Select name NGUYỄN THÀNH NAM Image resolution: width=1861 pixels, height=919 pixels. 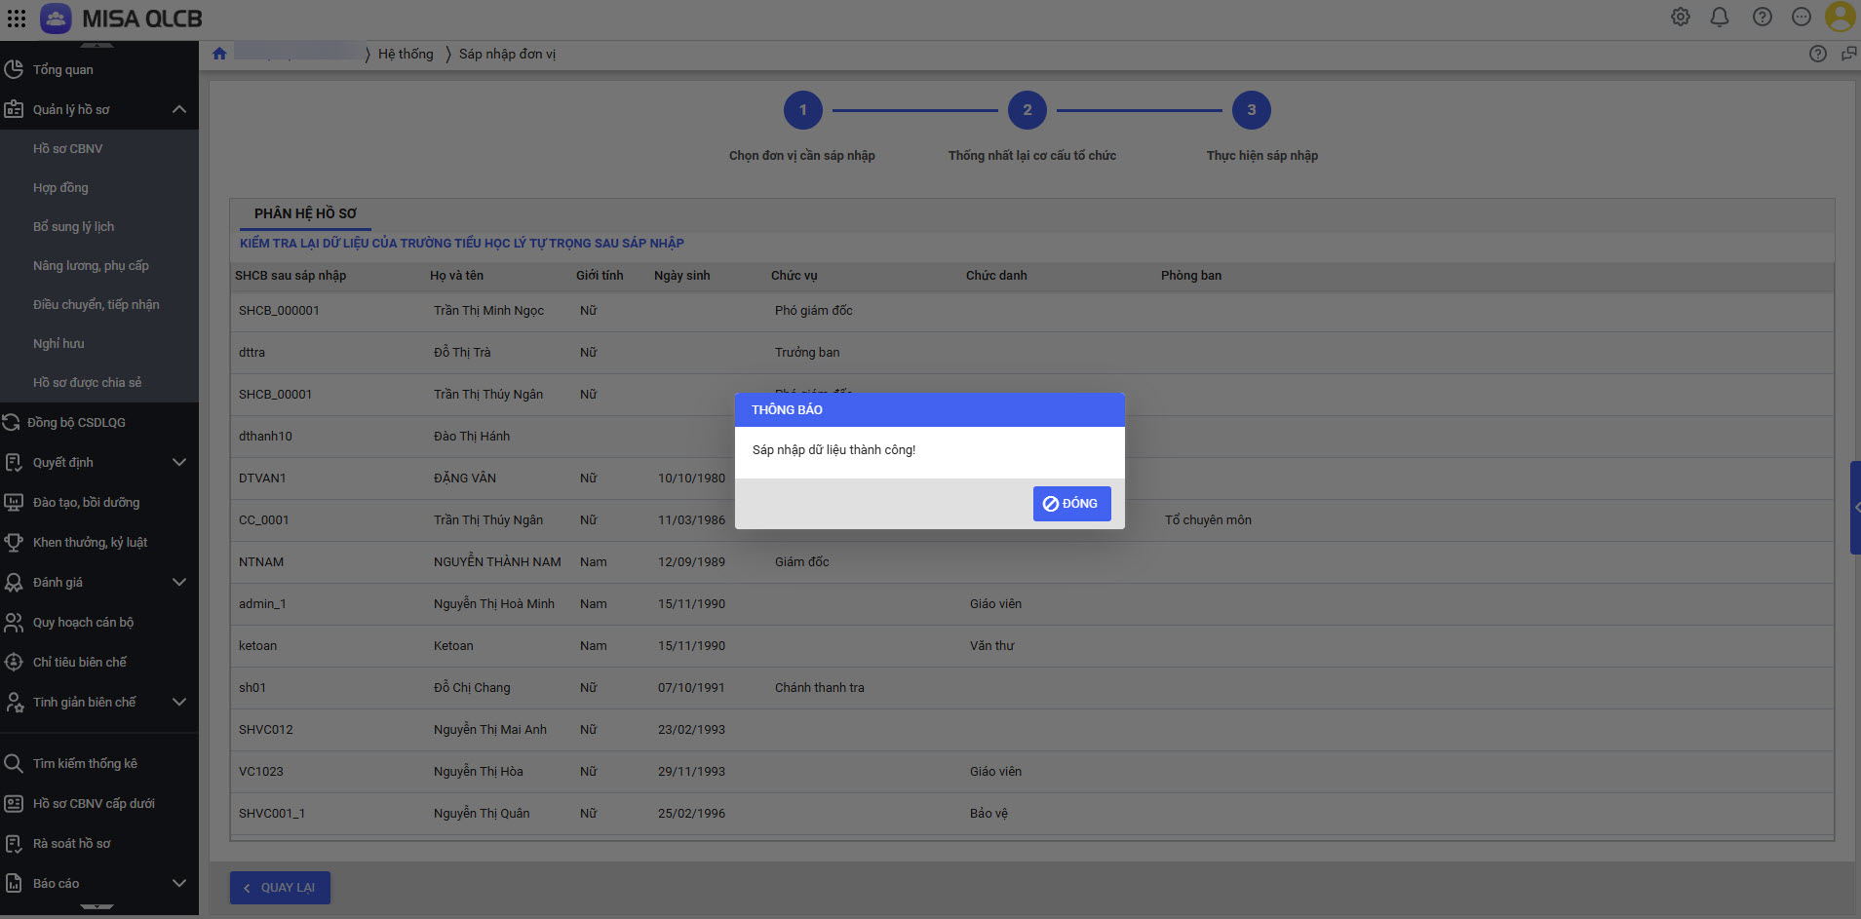497,562
